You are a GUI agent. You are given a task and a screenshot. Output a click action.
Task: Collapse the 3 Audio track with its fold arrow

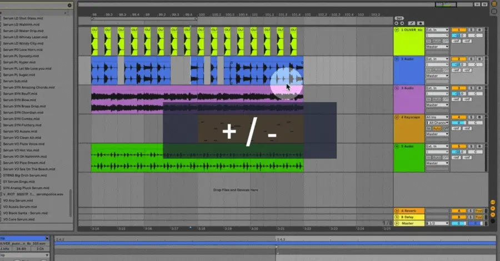pyautogui.click(x=397, y=88)
